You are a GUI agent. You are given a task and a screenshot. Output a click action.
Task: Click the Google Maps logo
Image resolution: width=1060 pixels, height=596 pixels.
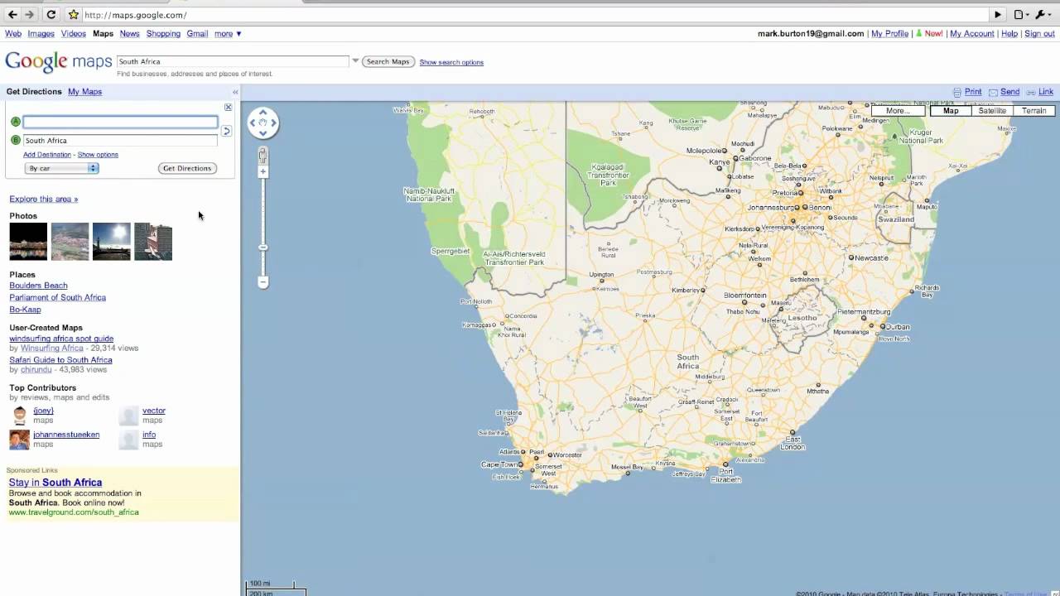pos(58,62)
